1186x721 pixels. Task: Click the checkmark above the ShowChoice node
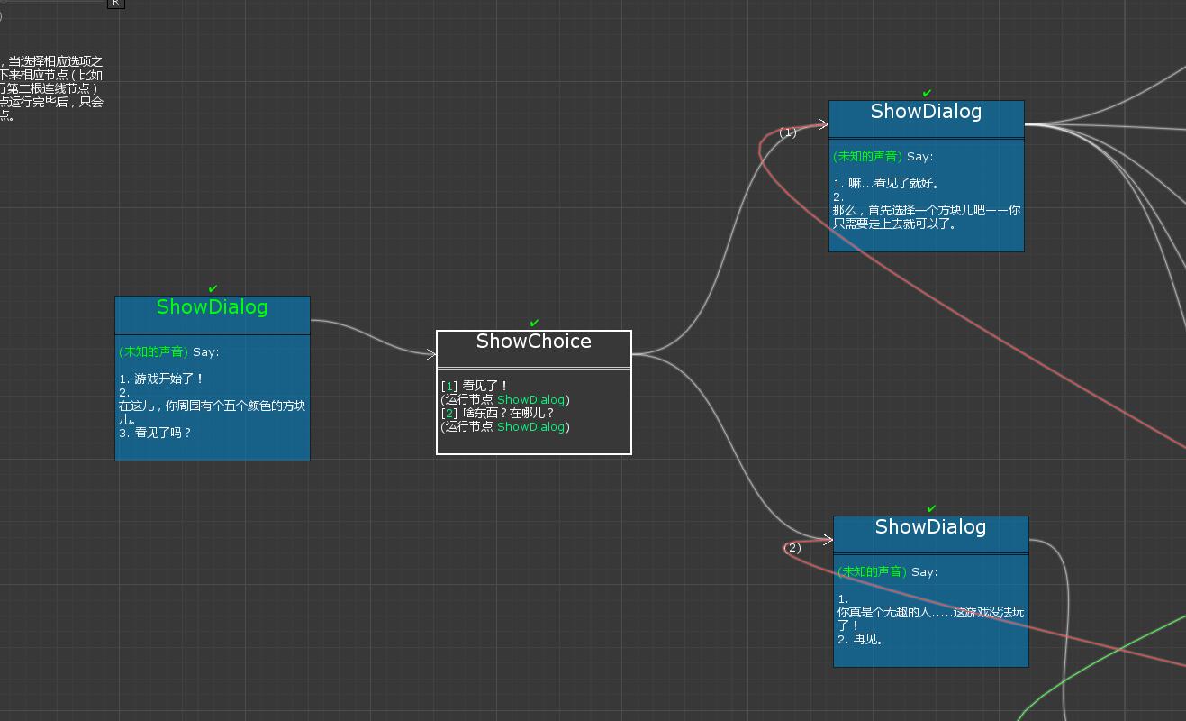534,323
